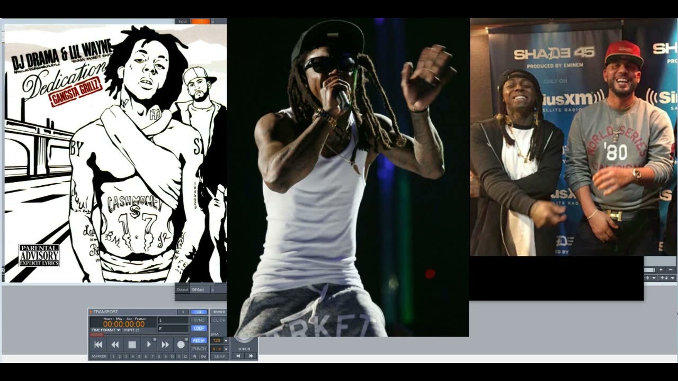Jump to marker 9
Screen dimensions: 678x381
point(165,357)
